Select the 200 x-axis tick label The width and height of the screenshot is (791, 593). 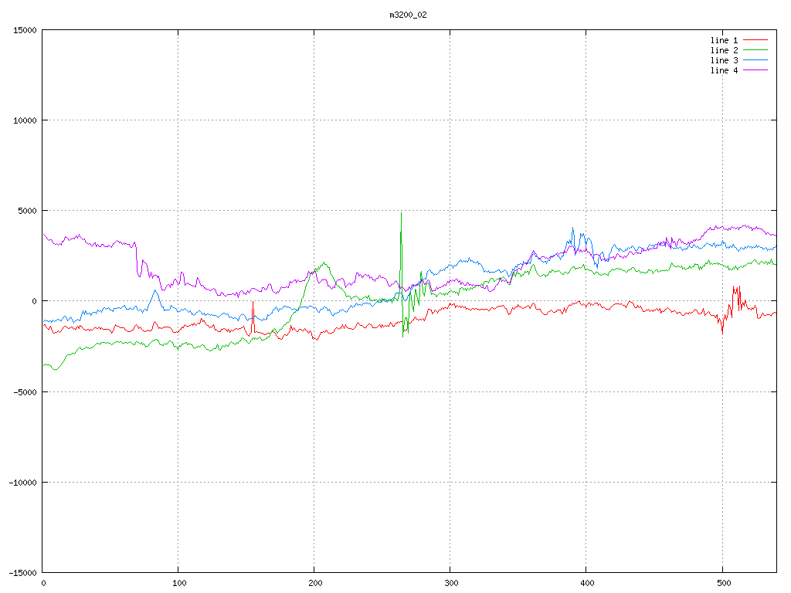314,583
